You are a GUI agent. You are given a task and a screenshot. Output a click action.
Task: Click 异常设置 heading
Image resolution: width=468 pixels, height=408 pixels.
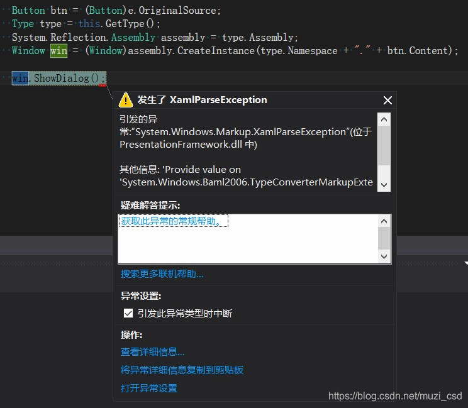141,296
